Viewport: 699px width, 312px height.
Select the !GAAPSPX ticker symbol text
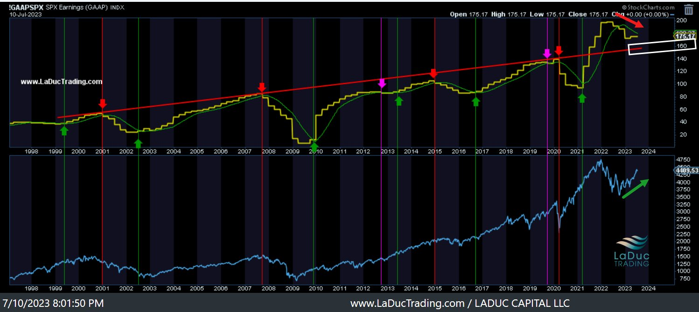(x=27, y=7)
